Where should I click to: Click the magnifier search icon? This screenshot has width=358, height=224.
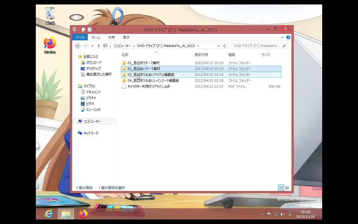tap(284, 46)
